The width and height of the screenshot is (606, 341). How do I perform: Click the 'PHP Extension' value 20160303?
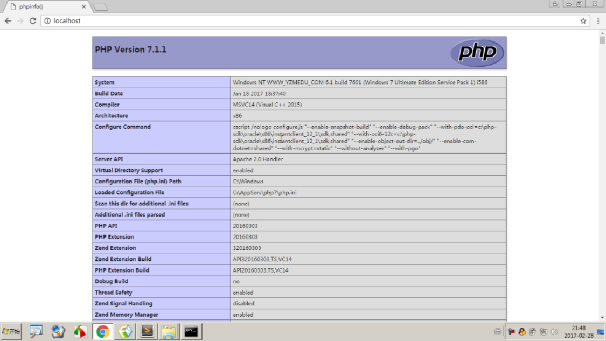click(245, 237)
